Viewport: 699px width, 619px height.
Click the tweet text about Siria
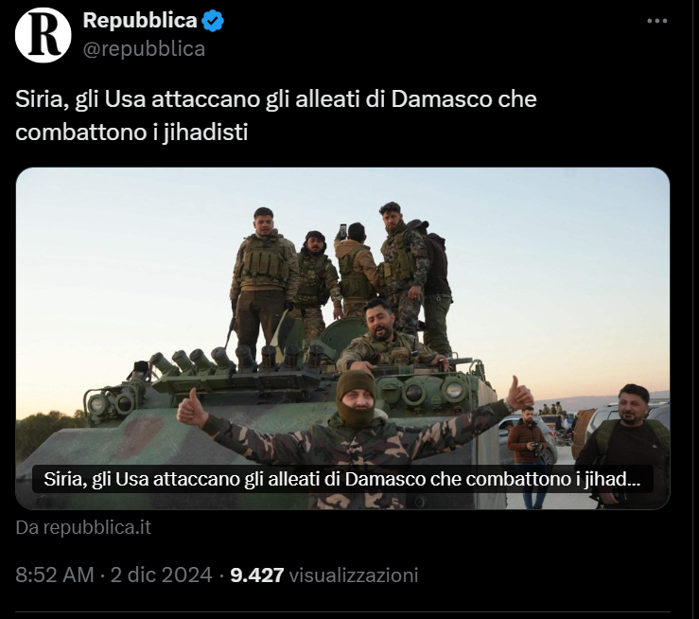pos(276,115)
